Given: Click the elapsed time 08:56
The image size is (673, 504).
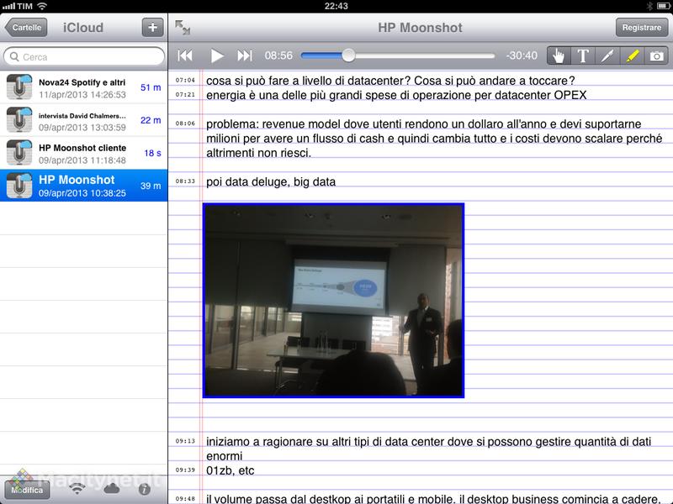Looking at the screenshot, I should [x=278, y=55].
